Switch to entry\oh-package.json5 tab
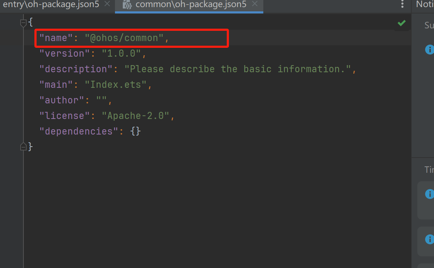Viewport: 434px width, 268px height. pyautogui.click(x=51, y=5)
